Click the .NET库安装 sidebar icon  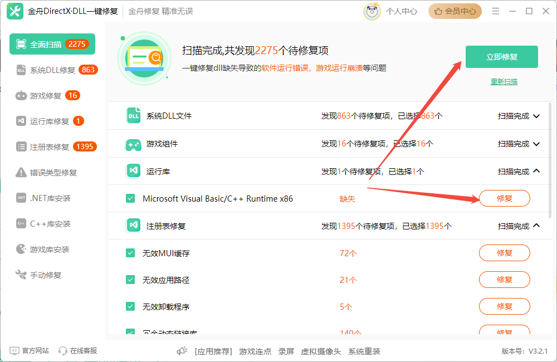[21, 198]
